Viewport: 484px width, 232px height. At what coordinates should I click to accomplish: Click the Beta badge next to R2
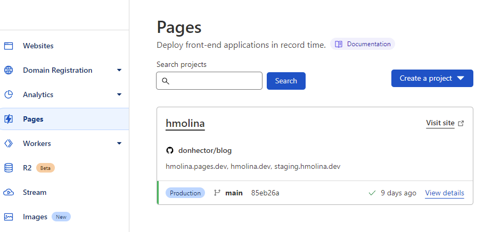[x=45, y=168]
